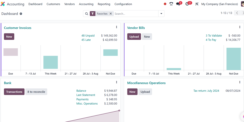Open the Reporting menu

(104, 4)
